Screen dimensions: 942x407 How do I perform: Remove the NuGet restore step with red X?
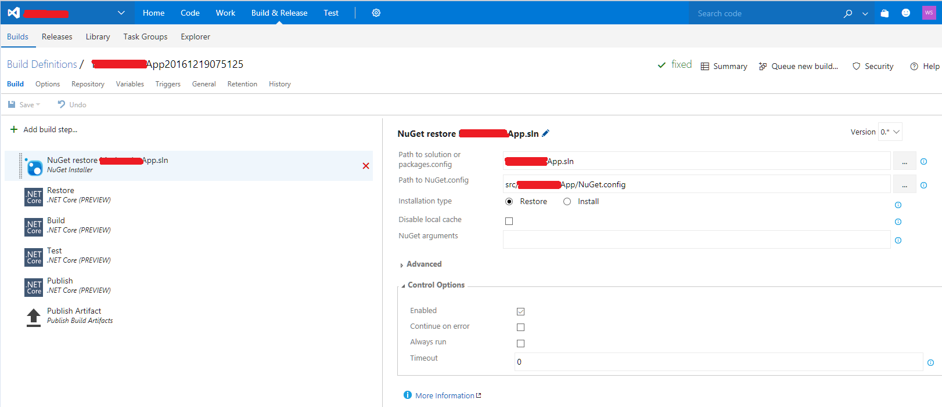click(366, 166)
